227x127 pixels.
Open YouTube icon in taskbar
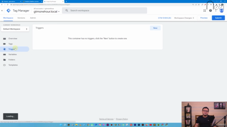point(150,125)
